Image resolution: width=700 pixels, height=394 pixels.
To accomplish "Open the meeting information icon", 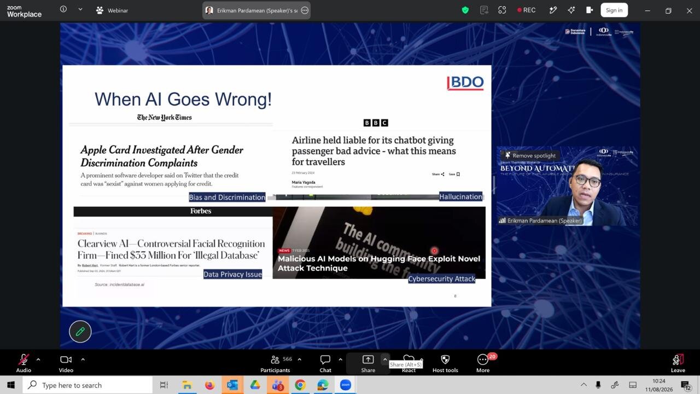I will click(63, 9).
